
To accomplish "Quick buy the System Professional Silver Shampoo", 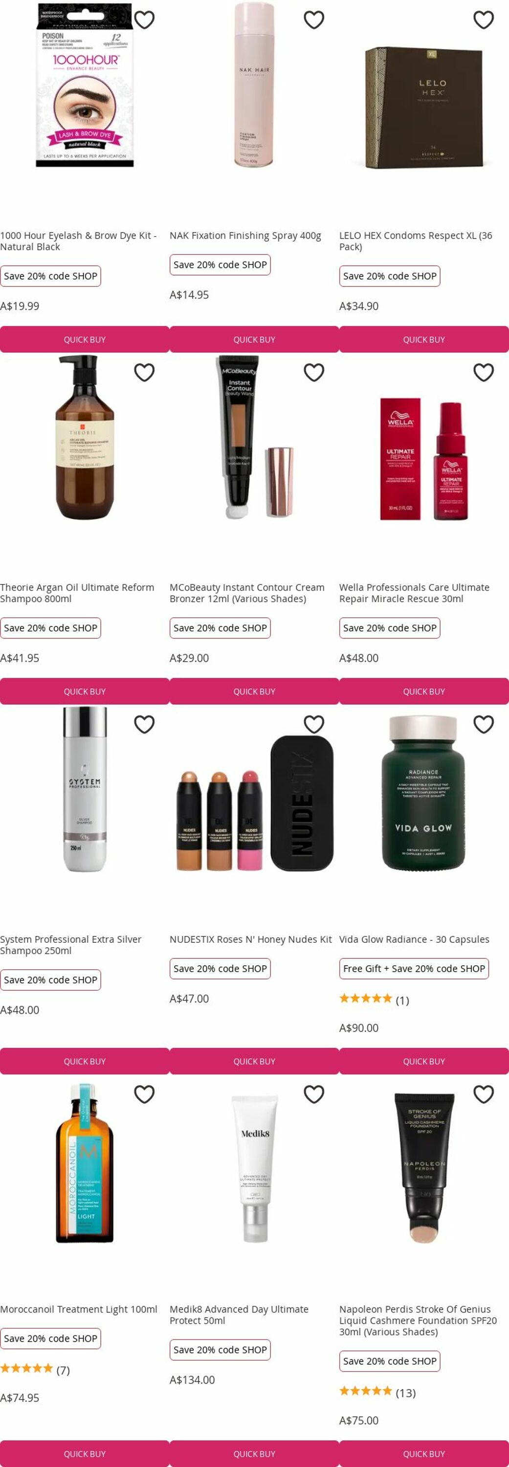I will point(85,1061).
